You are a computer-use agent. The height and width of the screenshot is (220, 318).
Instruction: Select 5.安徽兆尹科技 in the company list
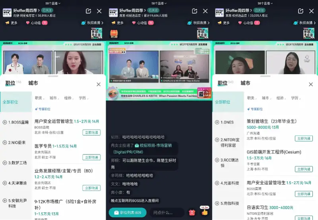pyautogui.click(x=16, y=203)
